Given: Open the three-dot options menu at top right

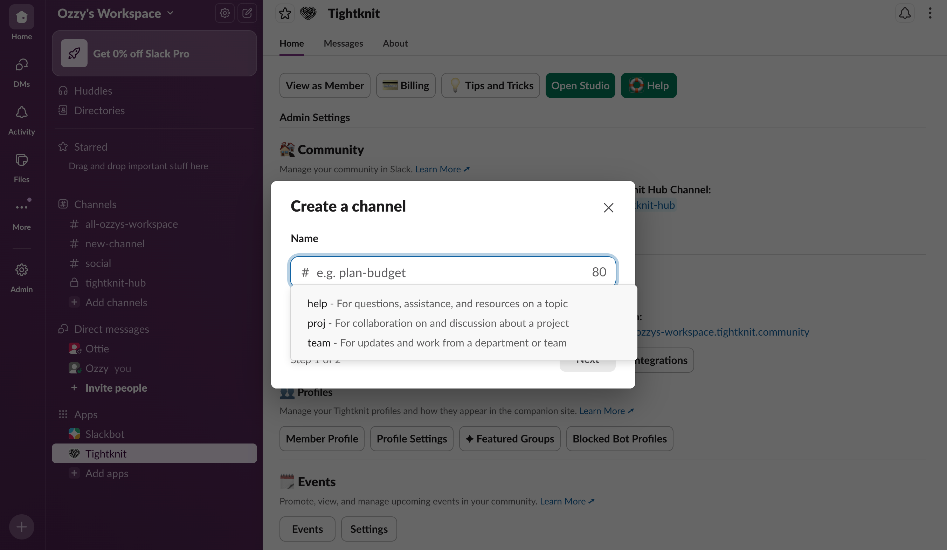Looking at the screenshot, I should tap(930, 13).
